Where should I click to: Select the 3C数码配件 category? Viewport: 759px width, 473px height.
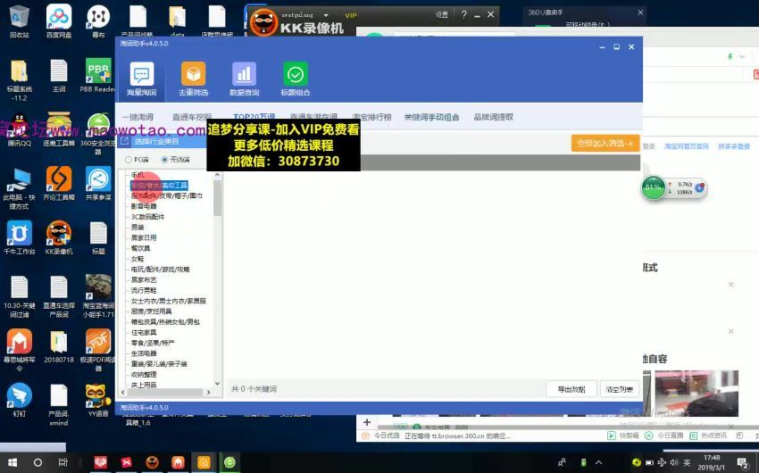(x=147, y=217)
